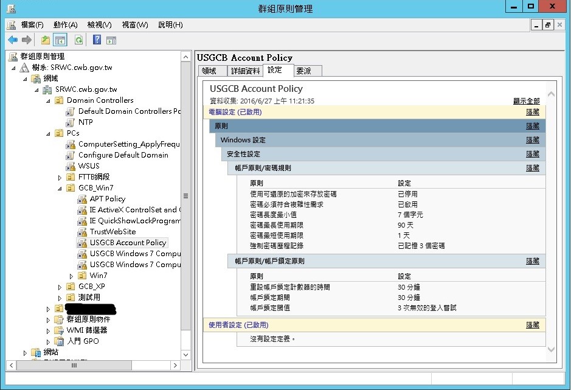Click the Forward arrow toolbar icon
Screen dimensions: 571x390
pos(27,40)
